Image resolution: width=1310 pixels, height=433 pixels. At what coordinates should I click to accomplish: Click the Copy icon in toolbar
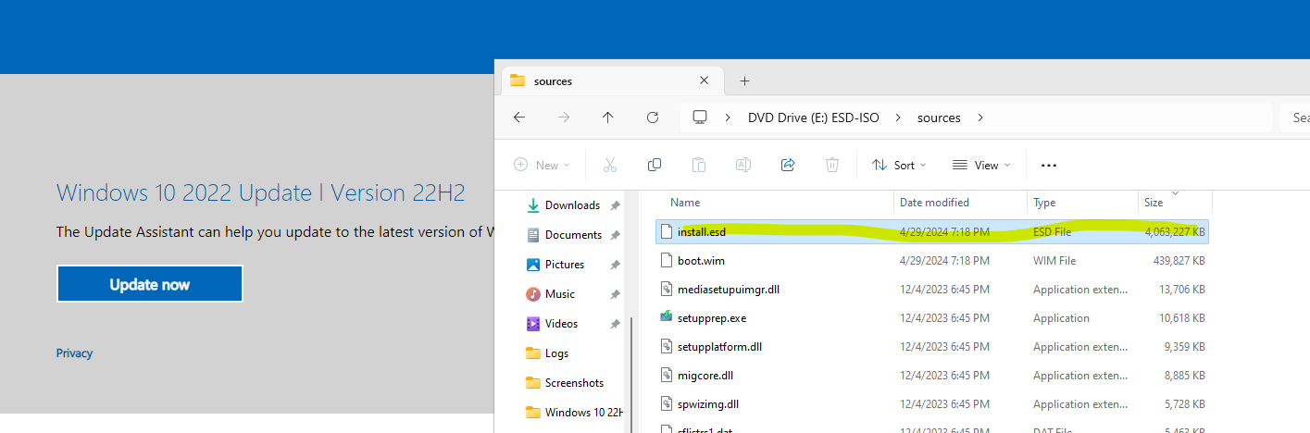pos(655,165)
